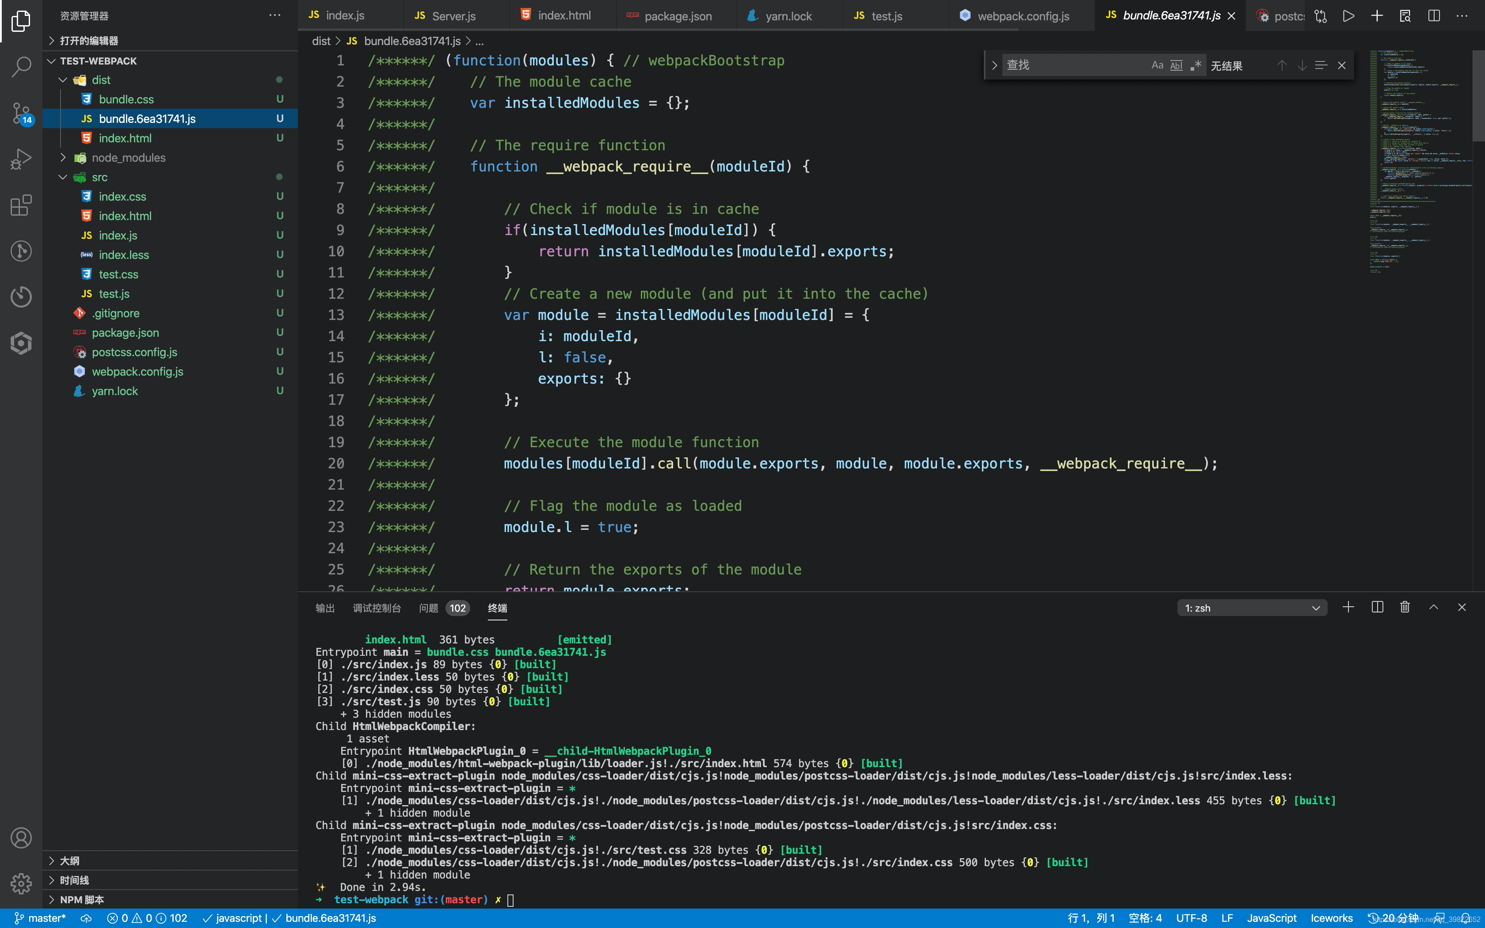Close the find widget
1485x928 pixels.
pos(1342,65)
